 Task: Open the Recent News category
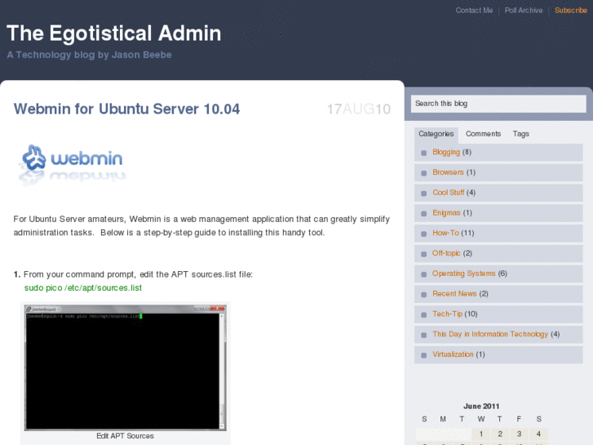(x=454, y=293)
